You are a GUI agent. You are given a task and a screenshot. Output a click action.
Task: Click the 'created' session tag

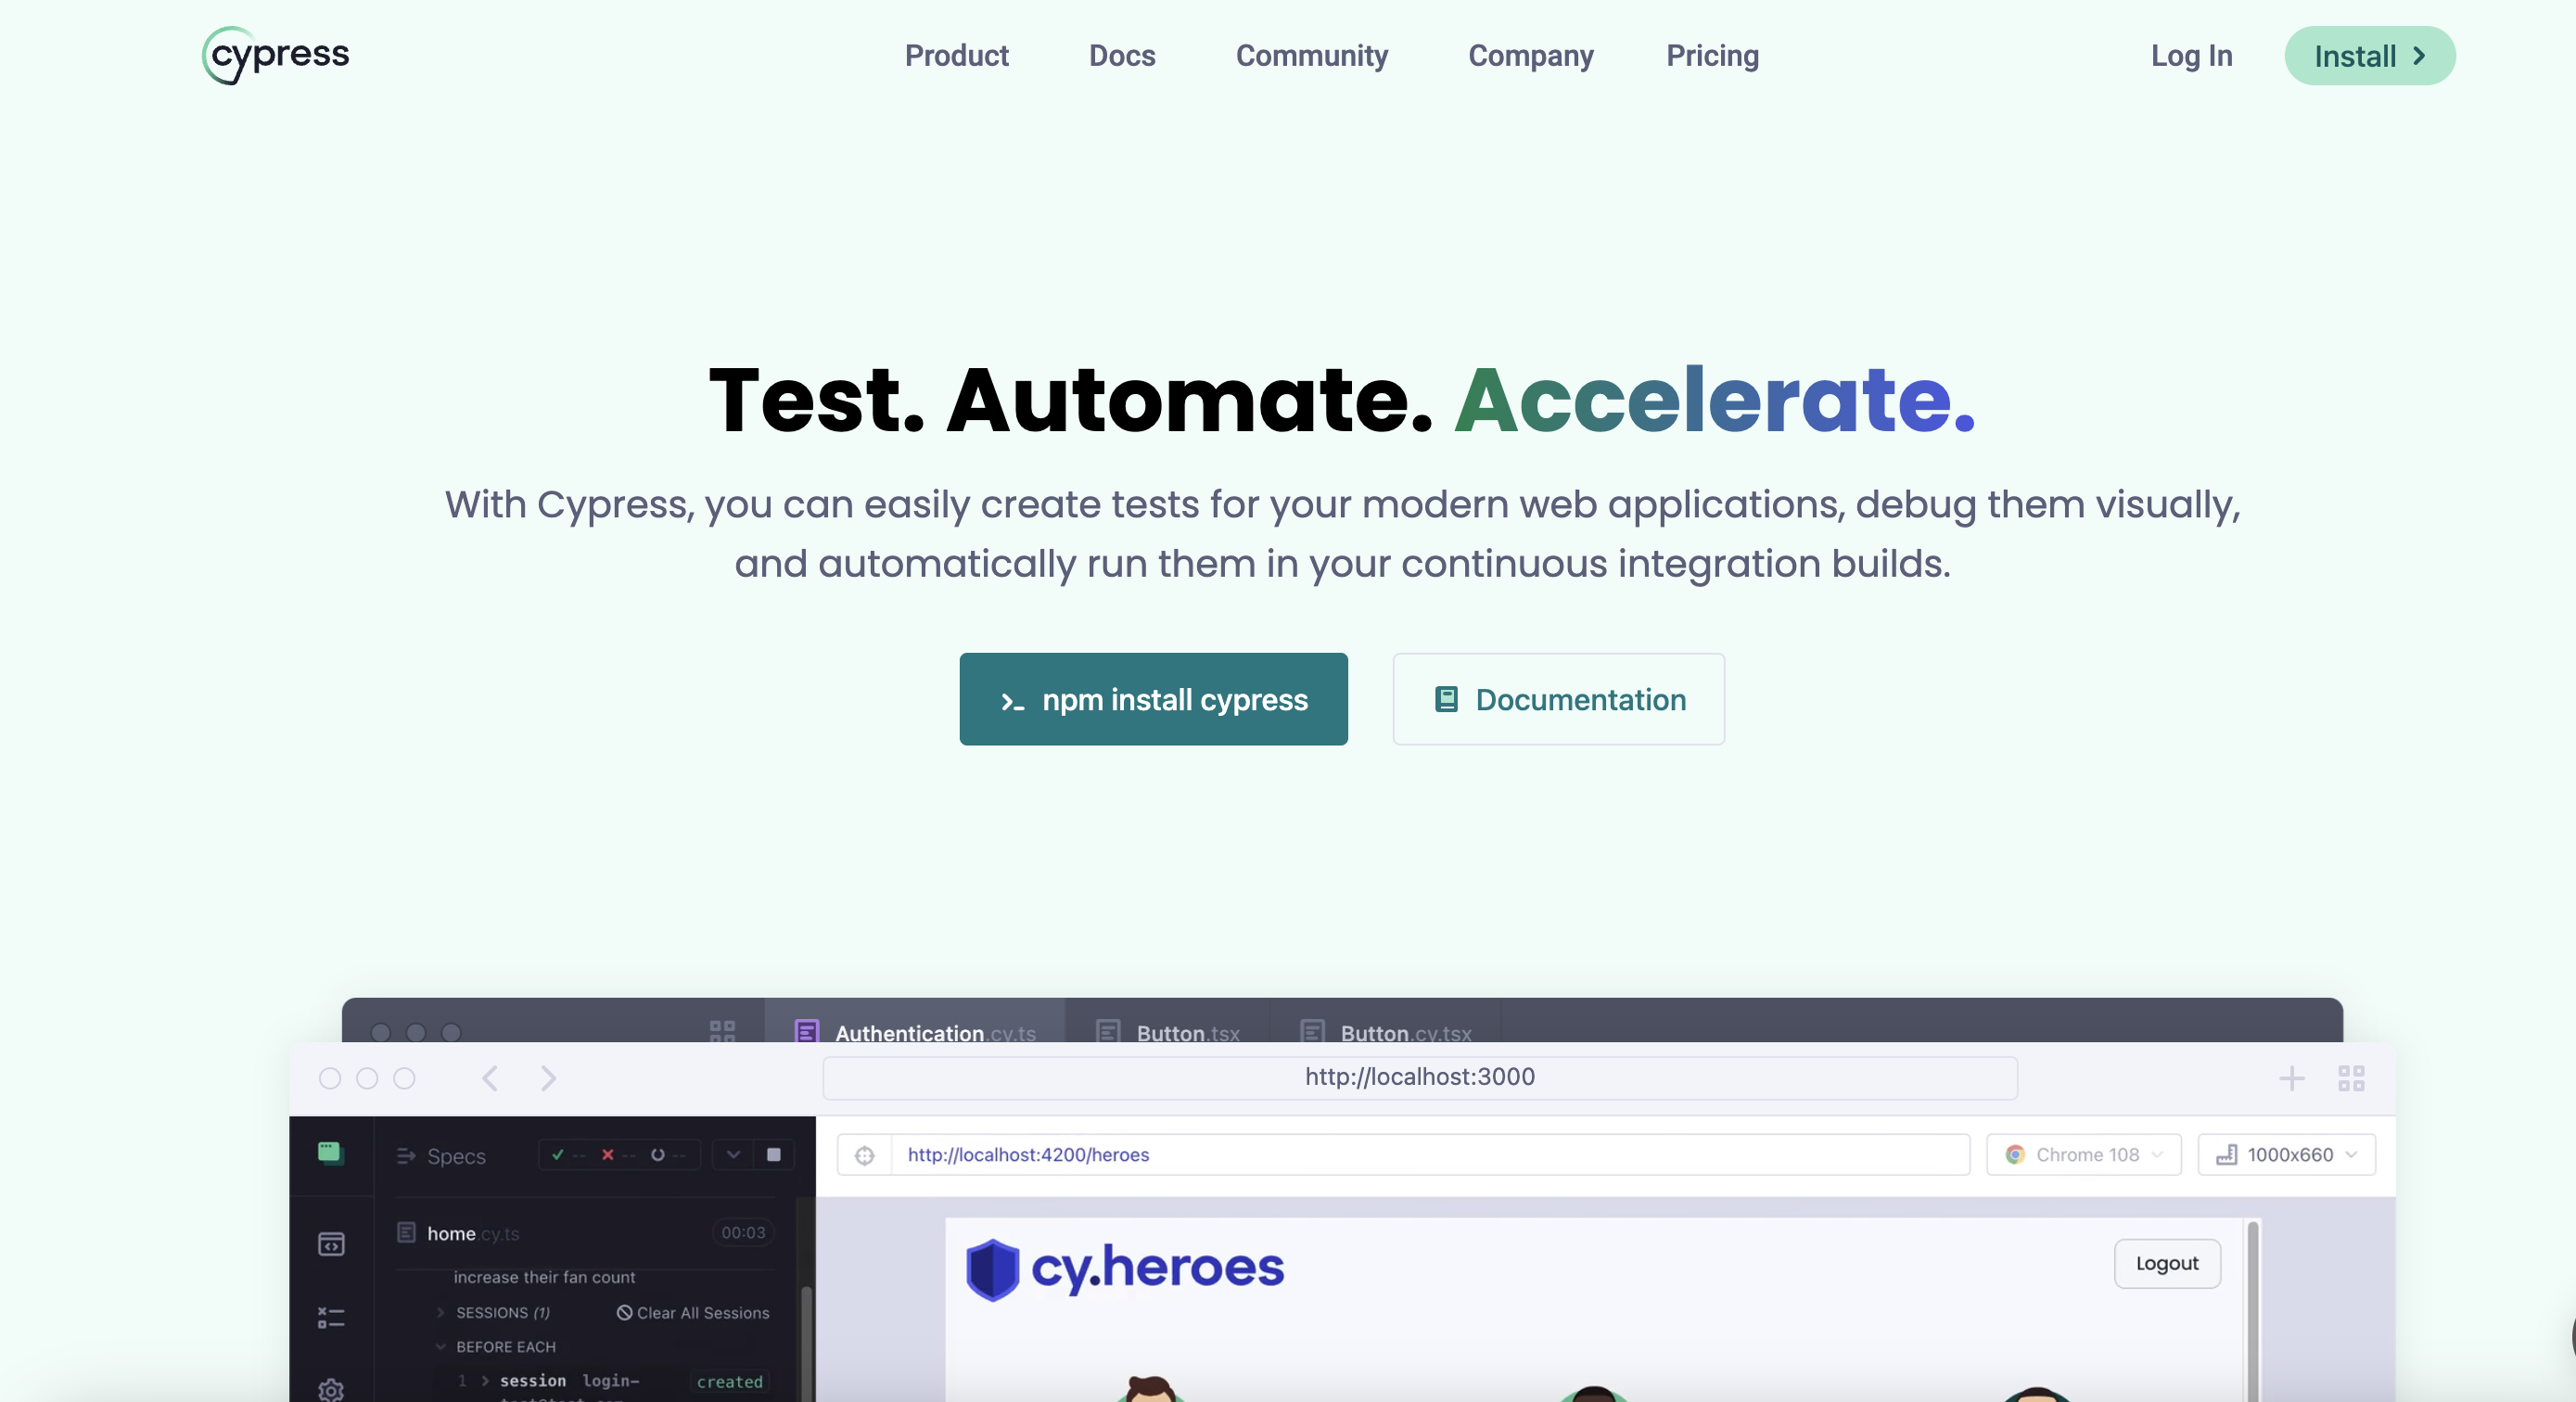pos(729,1382)
